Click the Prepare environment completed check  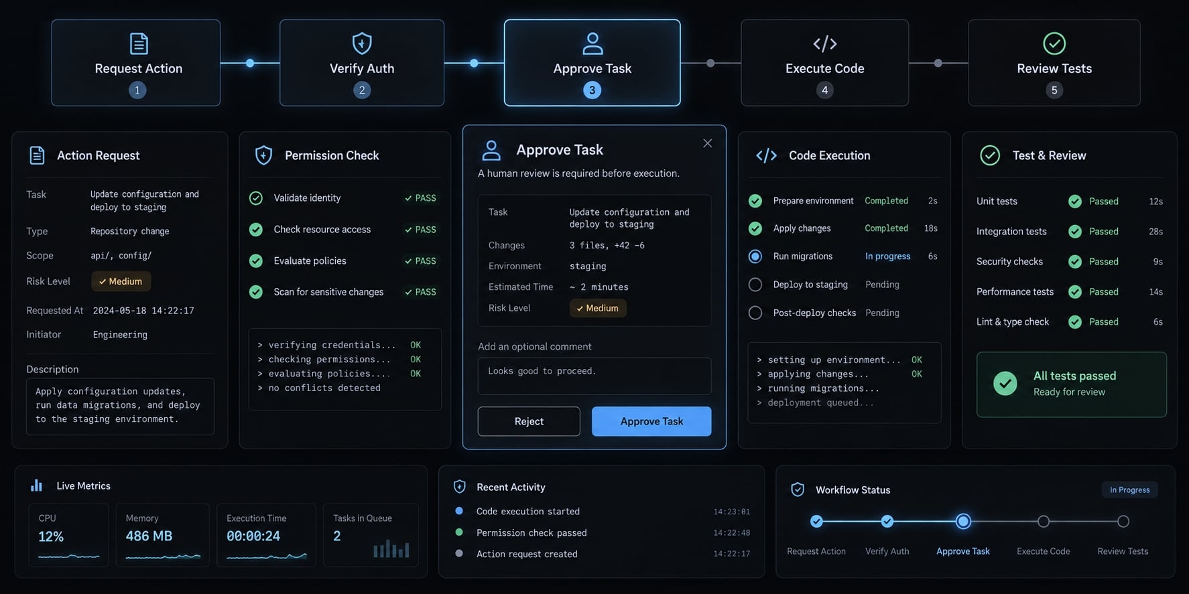click(x=755, y=200)
